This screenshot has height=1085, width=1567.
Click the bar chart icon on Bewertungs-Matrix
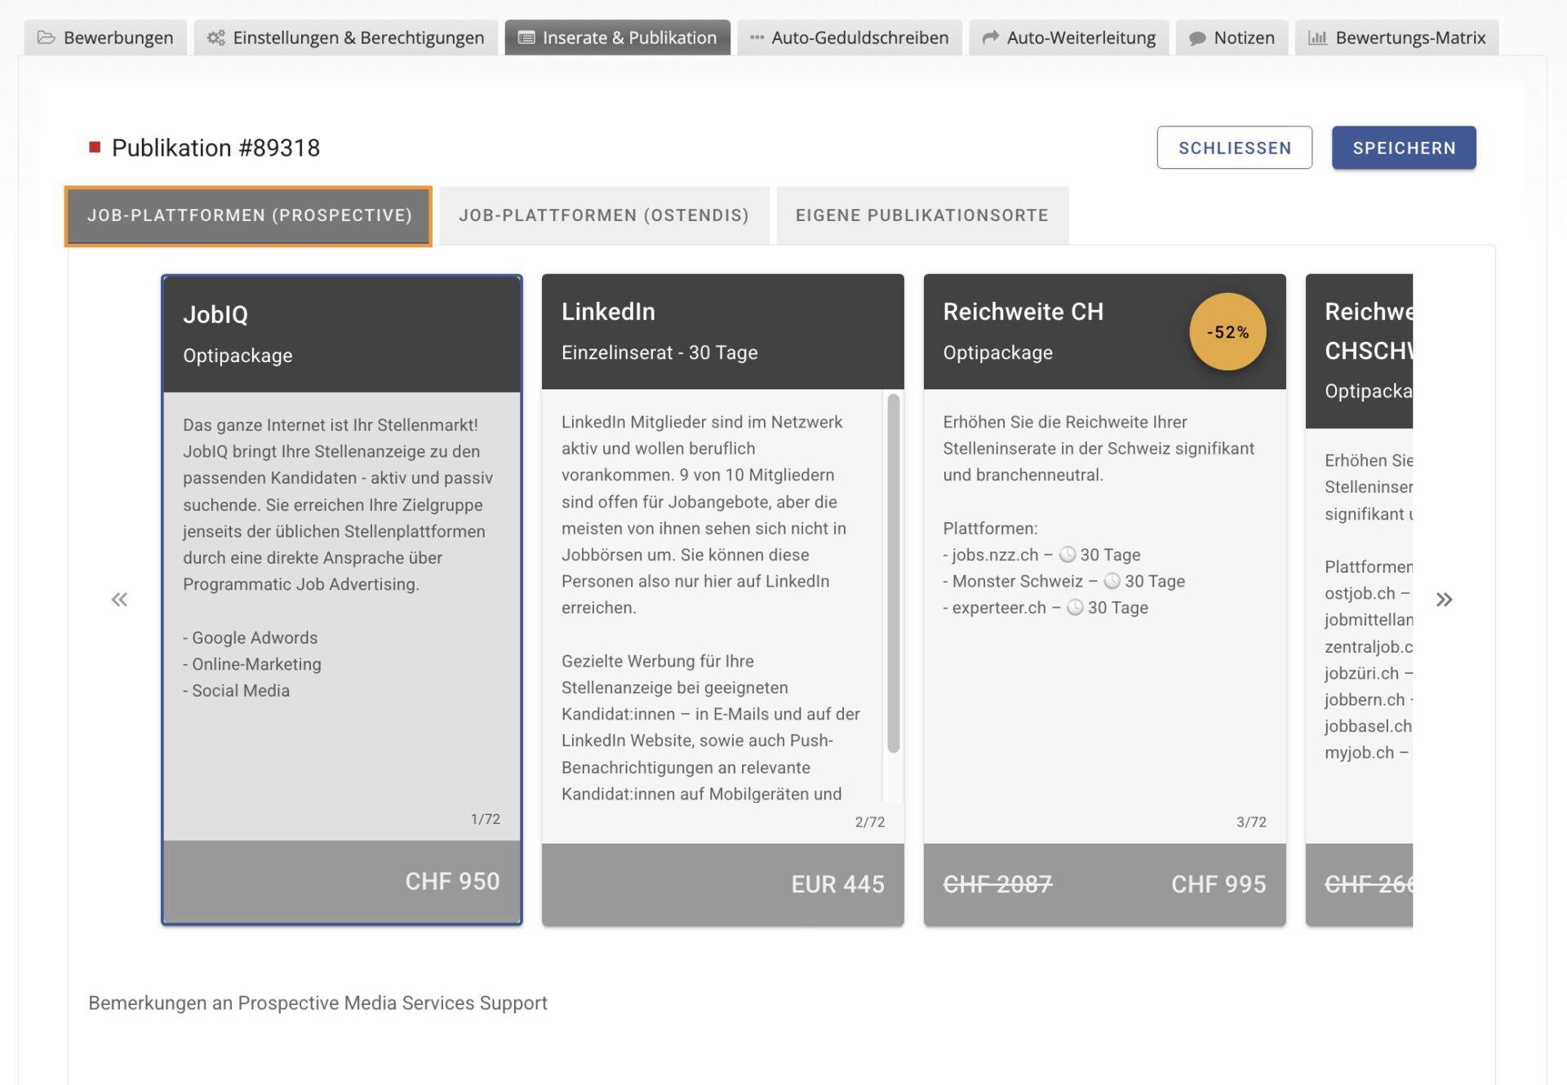pos(1317,38)
